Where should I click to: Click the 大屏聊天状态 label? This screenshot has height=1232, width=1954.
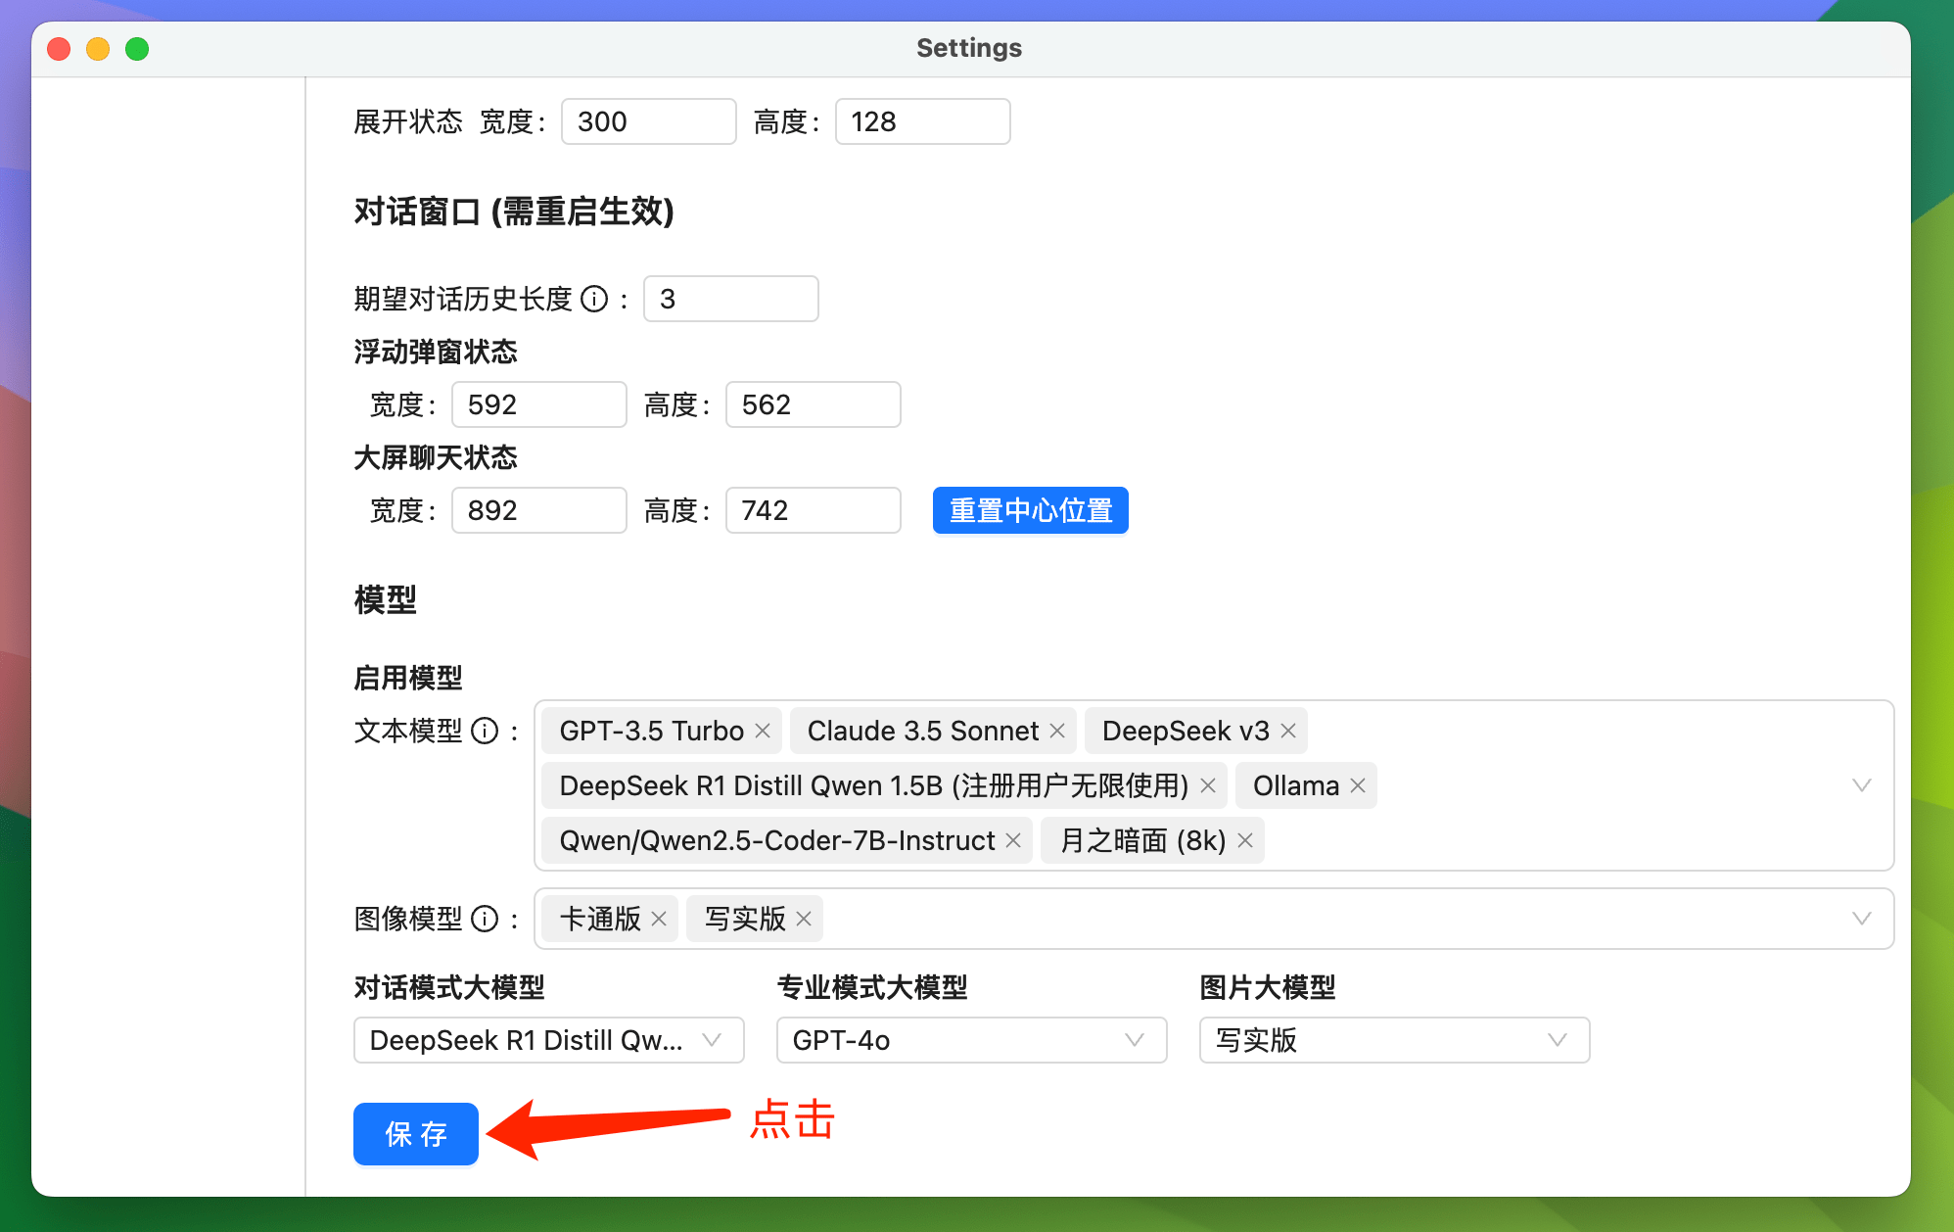point(436,457)
